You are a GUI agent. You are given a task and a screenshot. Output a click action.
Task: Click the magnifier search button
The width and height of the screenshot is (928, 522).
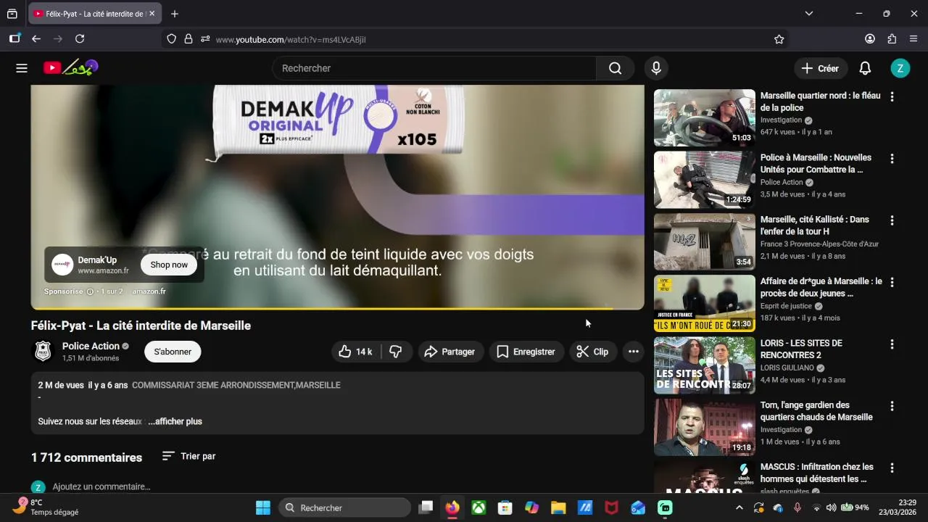615,68
